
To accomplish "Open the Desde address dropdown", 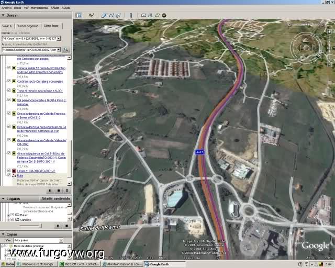I will pyautogui.click(x=59, y=39).
